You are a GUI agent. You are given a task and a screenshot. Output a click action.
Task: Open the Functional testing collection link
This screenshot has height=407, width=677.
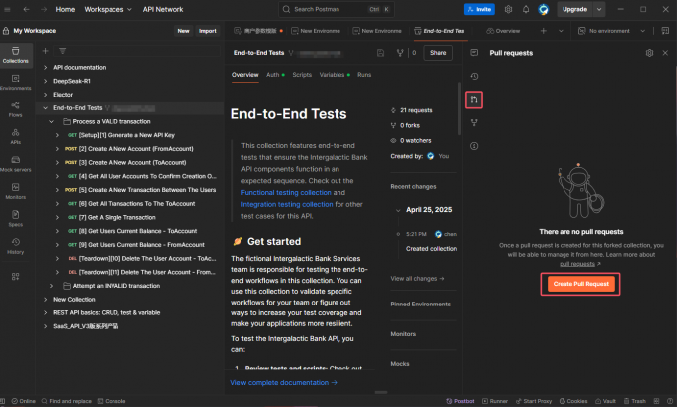pos(286,192)
